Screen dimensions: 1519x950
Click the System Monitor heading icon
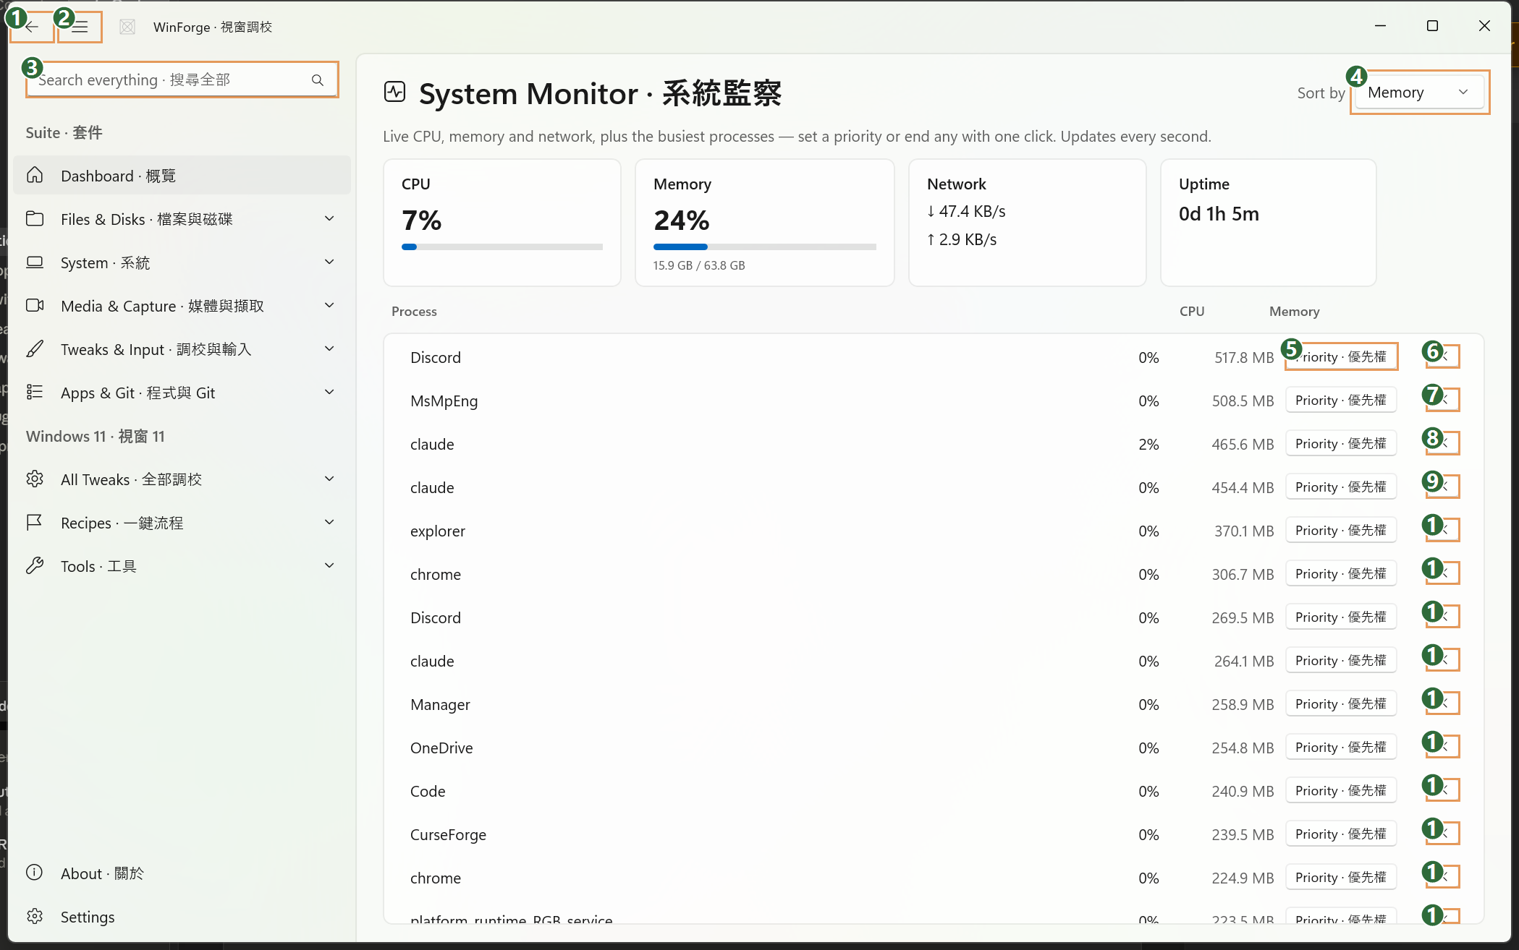coord(394,92)
